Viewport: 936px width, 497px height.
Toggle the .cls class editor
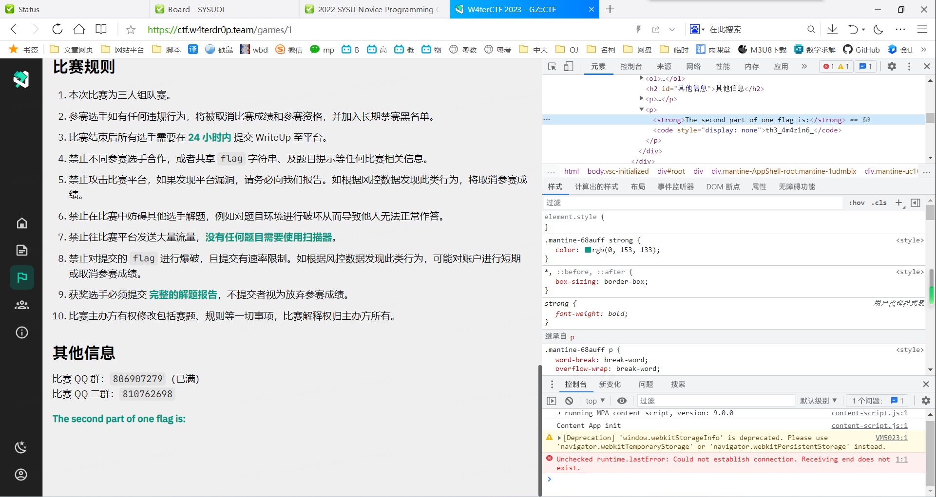pos(879,203)
